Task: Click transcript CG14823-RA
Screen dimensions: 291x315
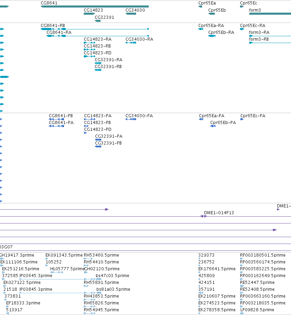Action: click(x=90, y=43)
